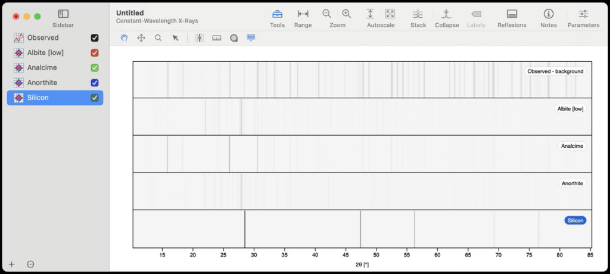Viewport: 610px width, 274px height.
Task: Choose the arrow pointer tool
Action: pyautogui.click(x=175, y=38)
